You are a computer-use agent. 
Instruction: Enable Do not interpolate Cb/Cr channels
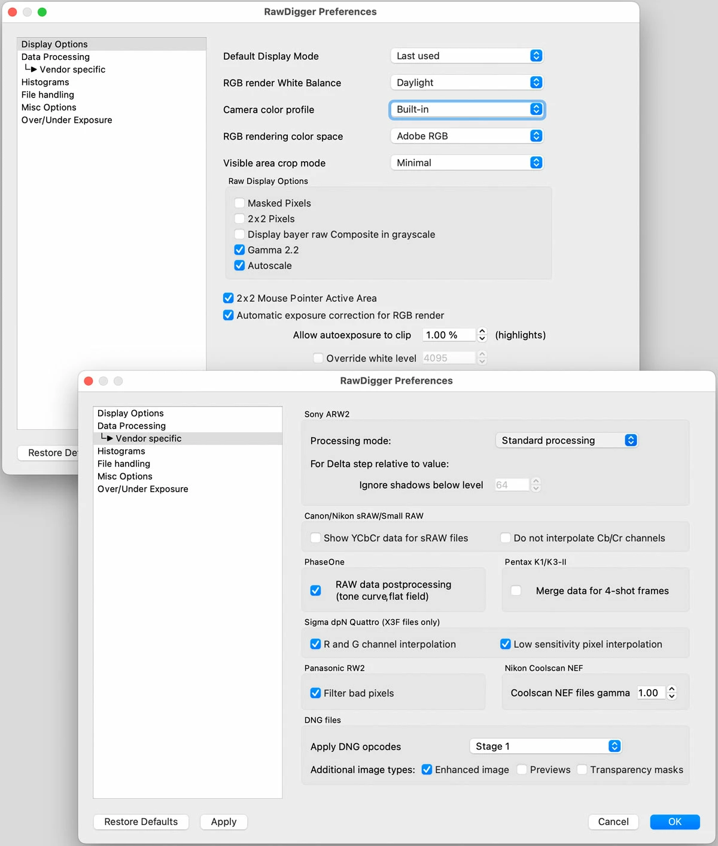click(506, 538)
